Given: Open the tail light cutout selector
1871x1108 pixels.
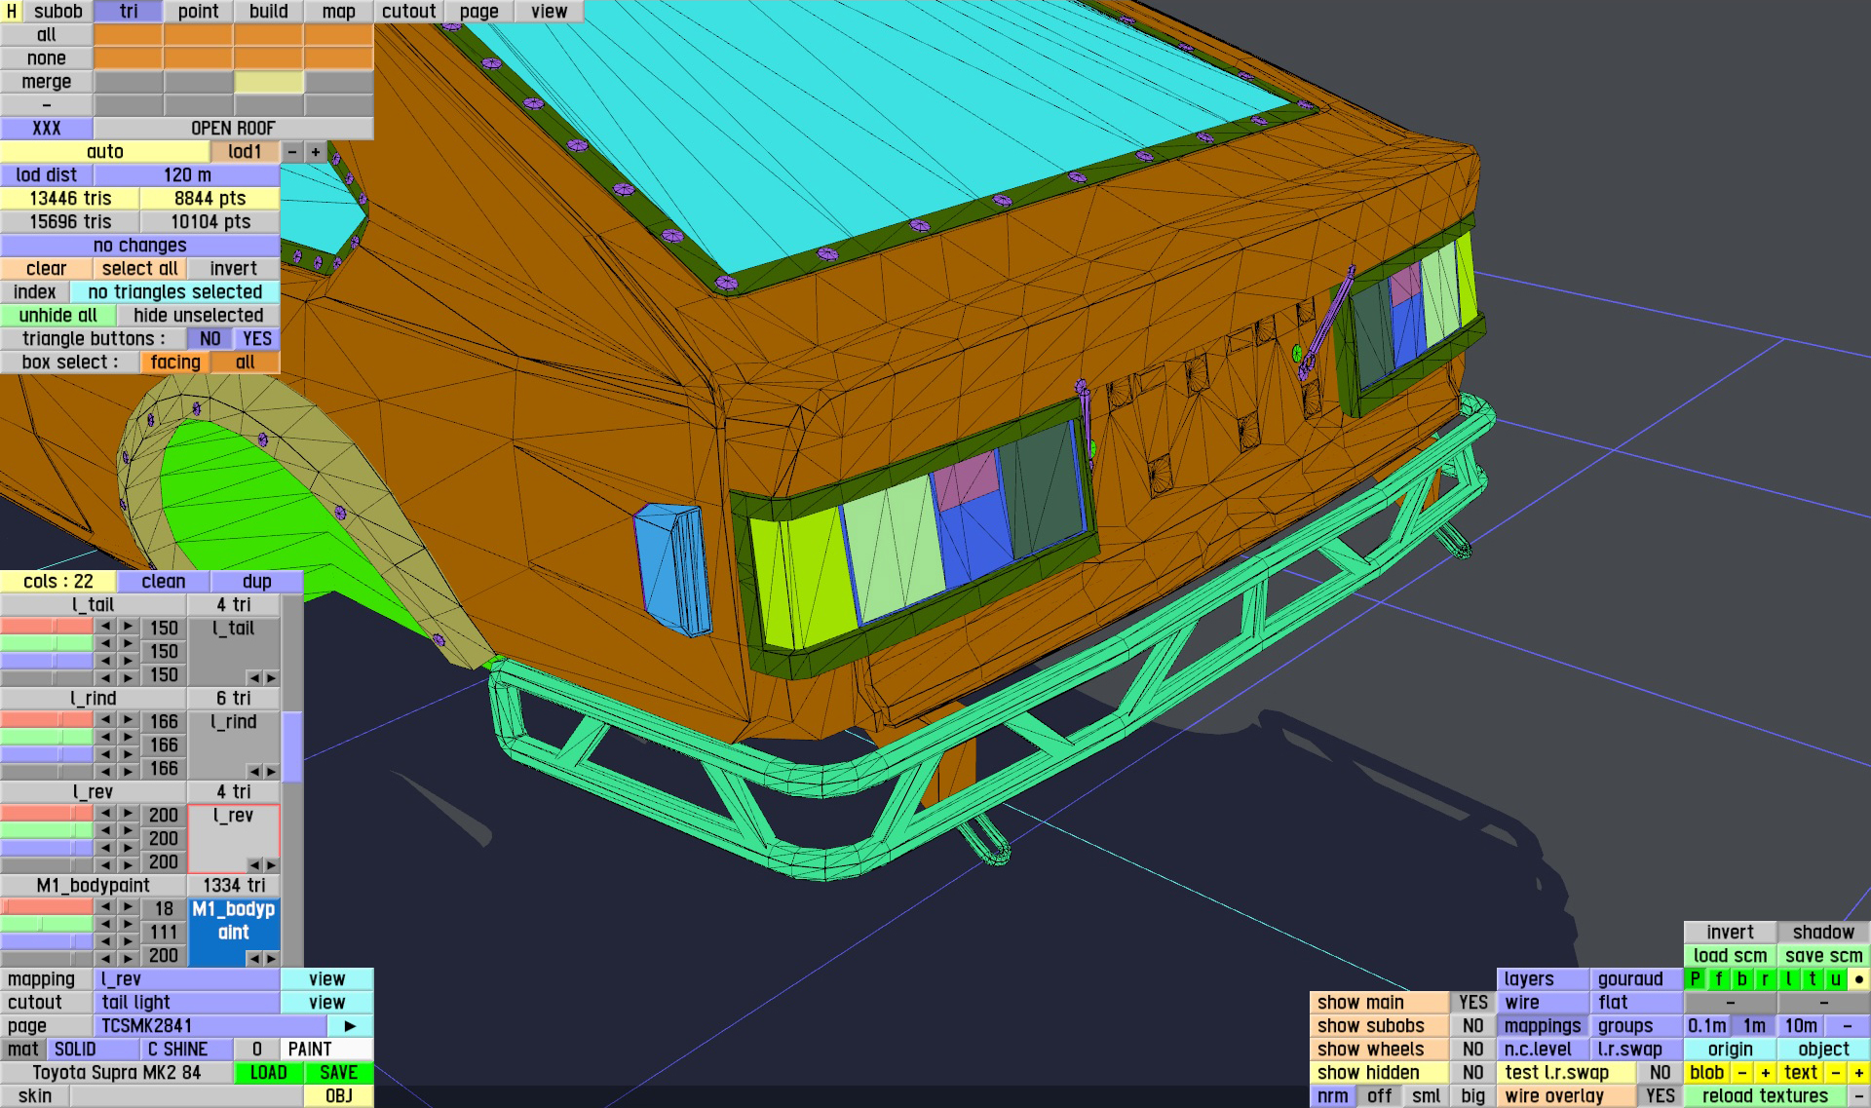Looking at the screenshot, I should pos(186,1003).
